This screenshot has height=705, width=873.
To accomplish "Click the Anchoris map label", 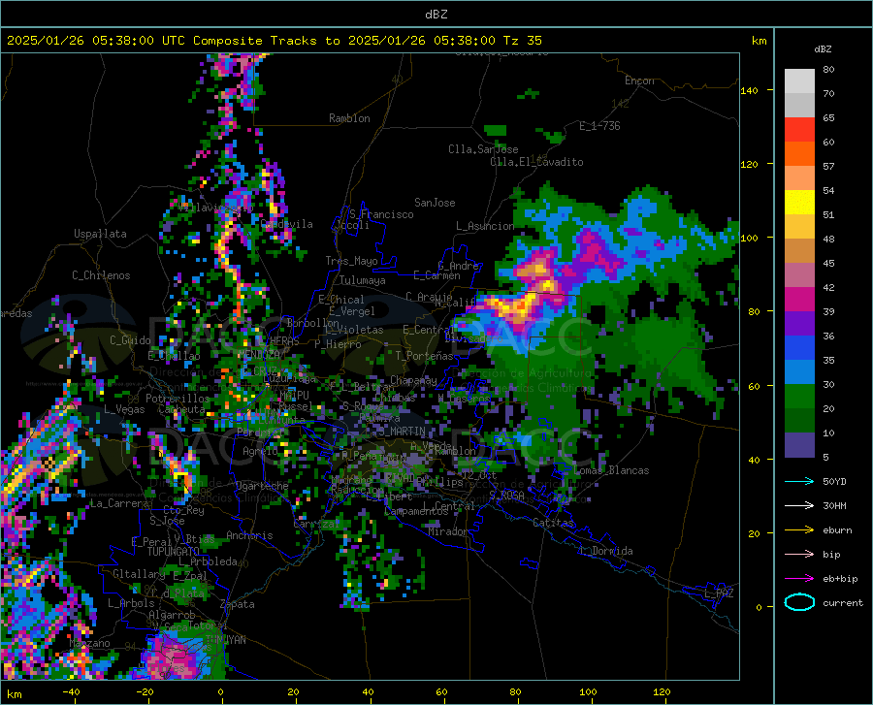I will [249, 535].
